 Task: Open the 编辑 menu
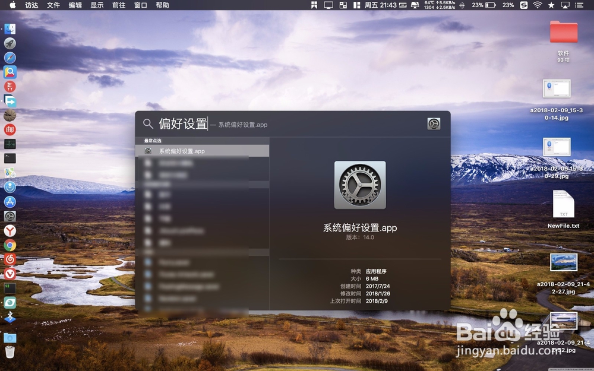[x=75, y=5]
